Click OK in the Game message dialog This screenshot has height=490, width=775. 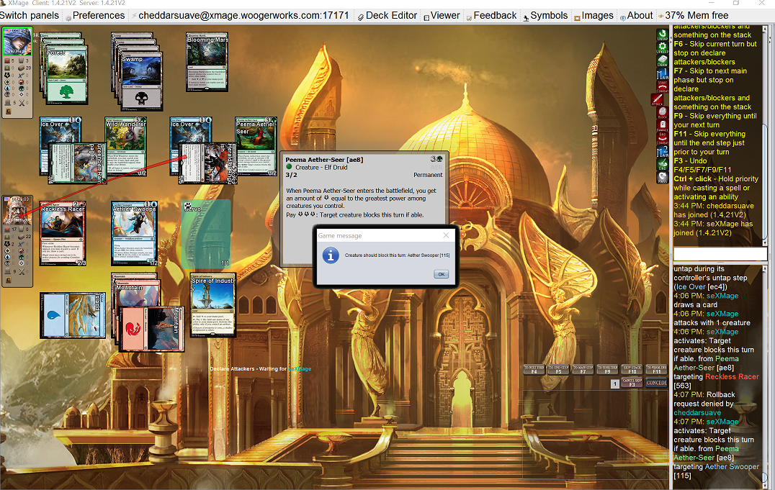click(x=441, y=274)
